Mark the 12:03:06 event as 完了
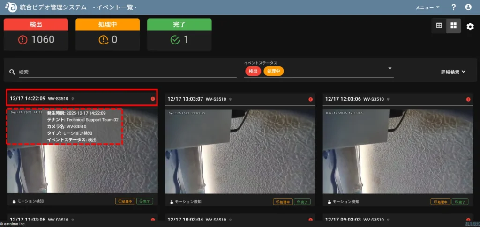The width and height of the screenshot is (480, 227). [459, 202]
